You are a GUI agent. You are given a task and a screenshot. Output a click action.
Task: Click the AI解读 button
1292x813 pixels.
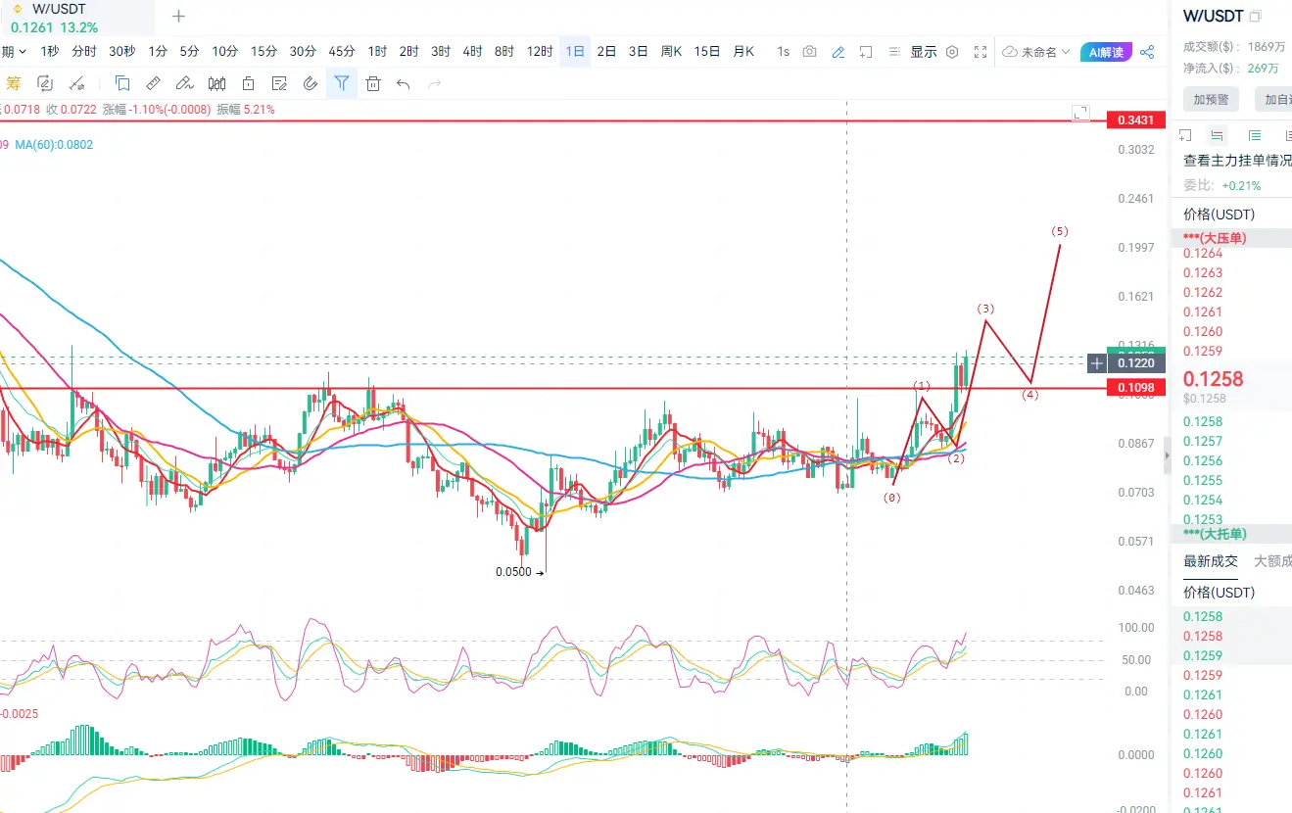click(1107, 52)
